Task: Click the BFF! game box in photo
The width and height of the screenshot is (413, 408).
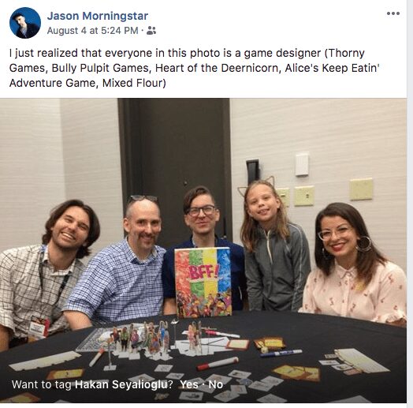Action: [203, 283]
